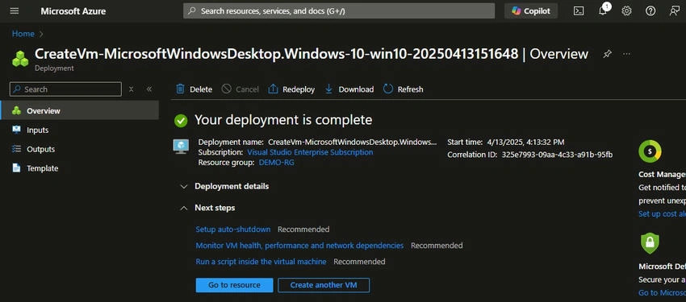This screenshot has height=302, width=686.
Task: Pin this deployment to dashboard
Action: [607, 54]
